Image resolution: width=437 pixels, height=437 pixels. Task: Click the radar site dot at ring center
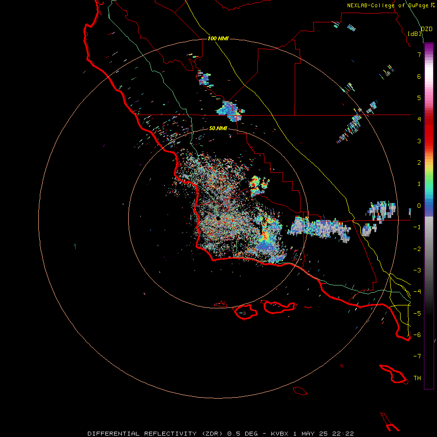click(x=218, y=218)
